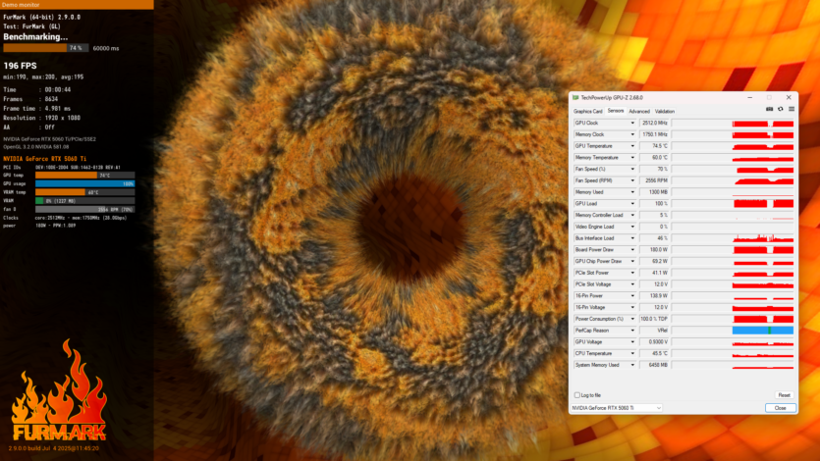Open the Memory Controller Load dropdown
This screenshot has height=461, width=820.
[x=632, y=215]
